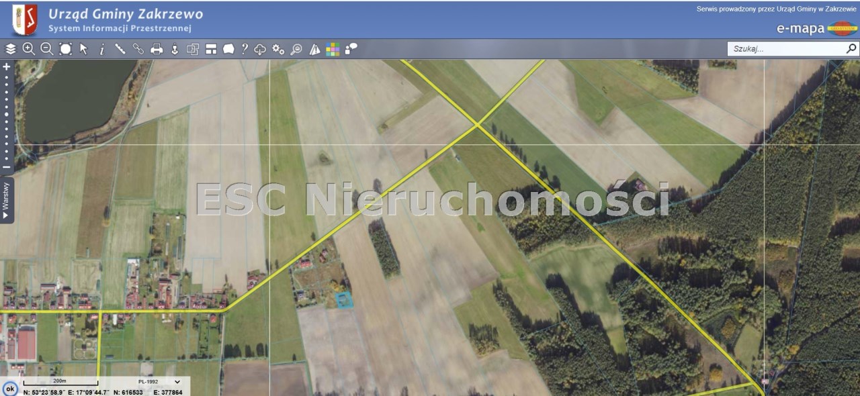Open the PL-1992 coordinate system dropdown
Screen dimensions: 860x396
pos(159,381)
